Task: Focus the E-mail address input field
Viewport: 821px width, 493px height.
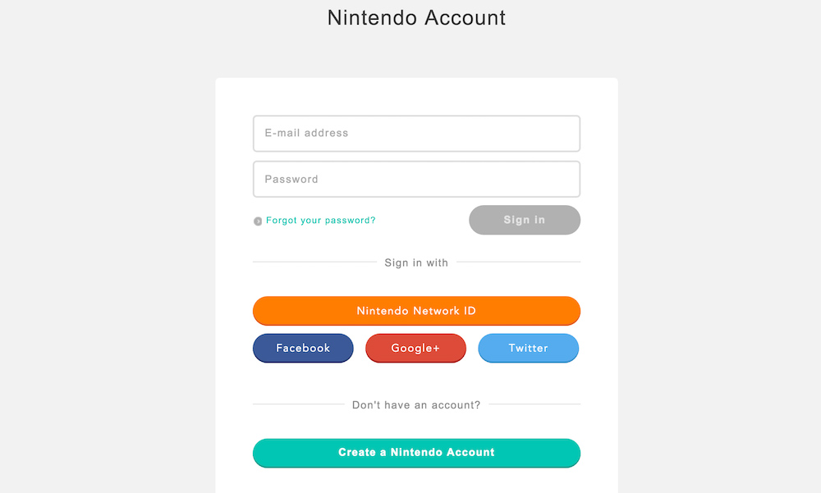Action: pyautogui.click(x=416, y=133)
